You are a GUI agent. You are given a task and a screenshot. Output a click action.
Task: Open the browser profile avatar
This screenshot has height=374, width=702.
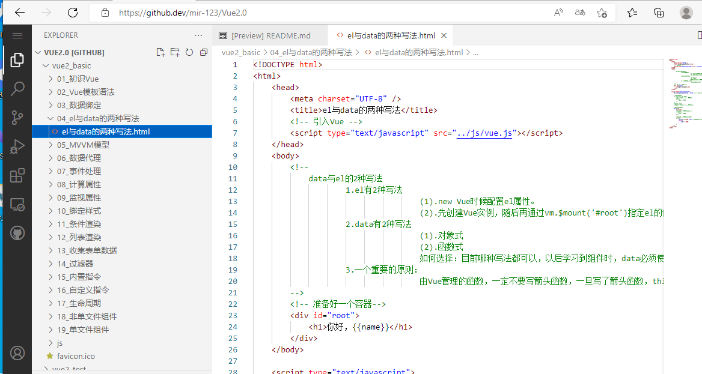click(686, 13)
